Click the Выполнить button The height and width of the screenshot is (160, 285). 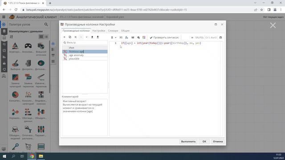(x=188, y=141)
